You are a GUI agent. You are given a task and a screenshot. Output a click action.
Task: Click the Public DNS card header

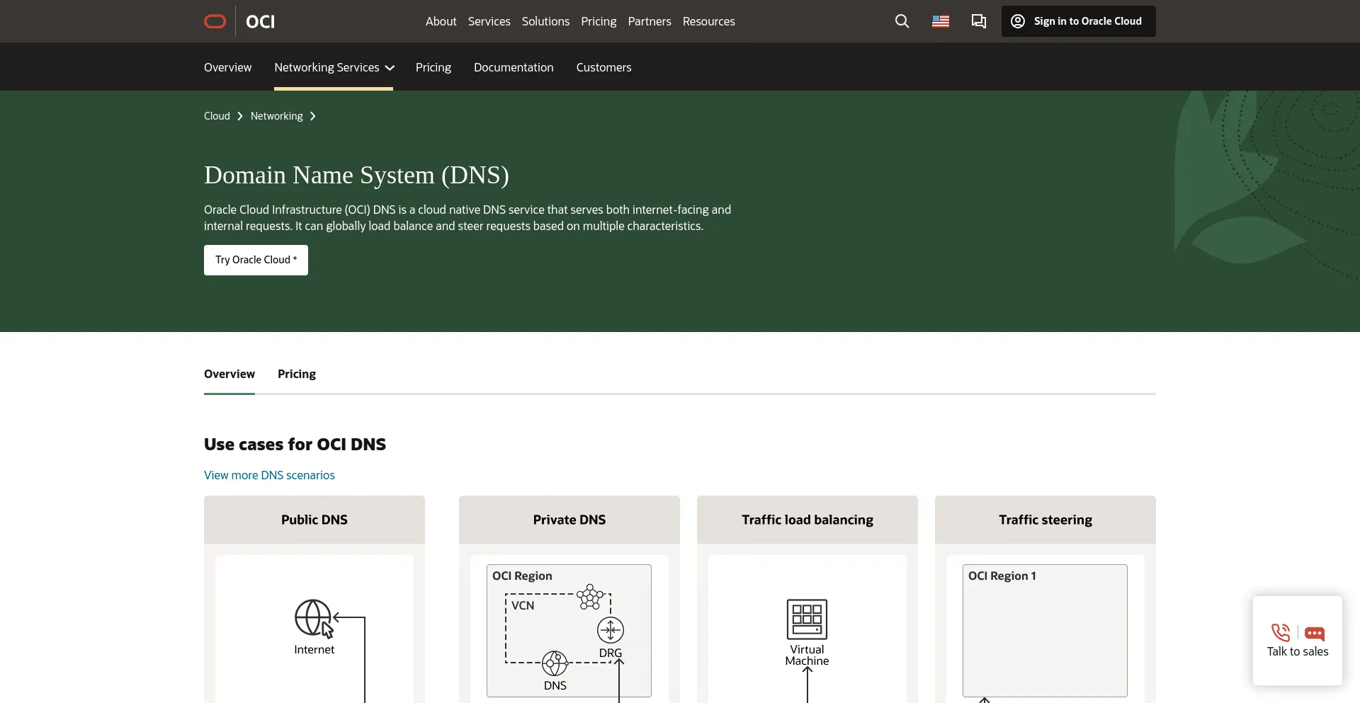(314, 520)
